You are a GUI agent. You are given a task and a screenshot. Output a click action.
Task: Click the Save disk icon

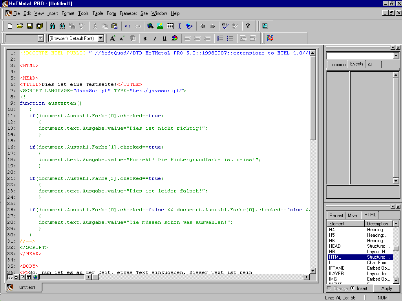click(29, 26)
